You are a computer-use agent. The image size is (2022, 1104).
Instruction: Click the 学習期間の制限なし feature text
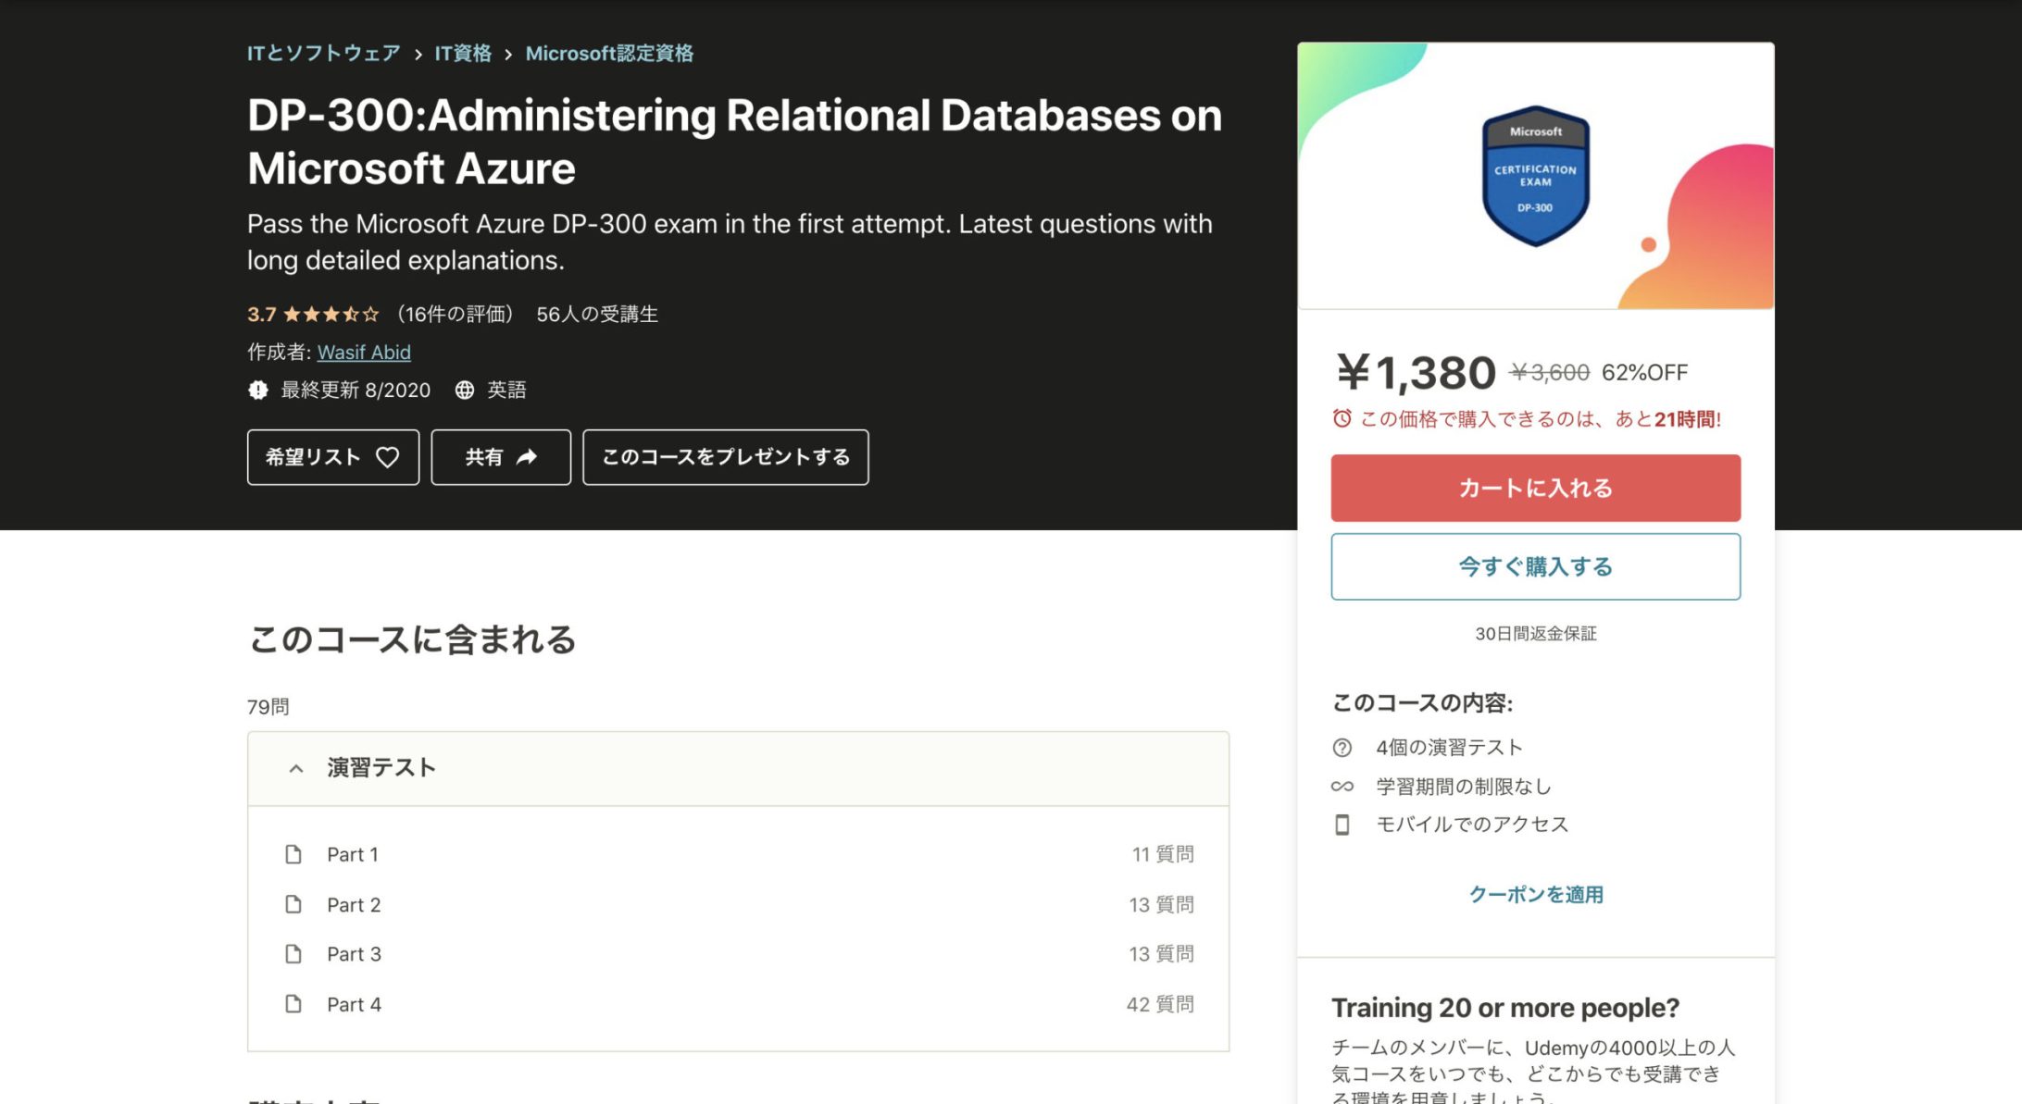(1464, 787)
